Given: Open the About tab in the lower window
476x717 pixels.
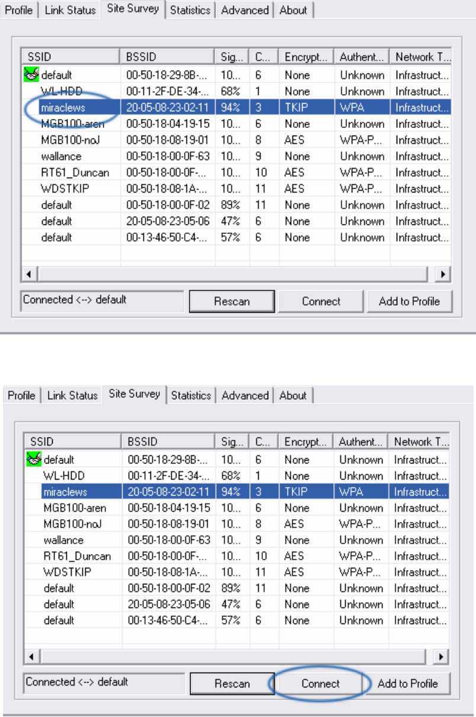Looking at the screenshot, I should tap(293, 396).
